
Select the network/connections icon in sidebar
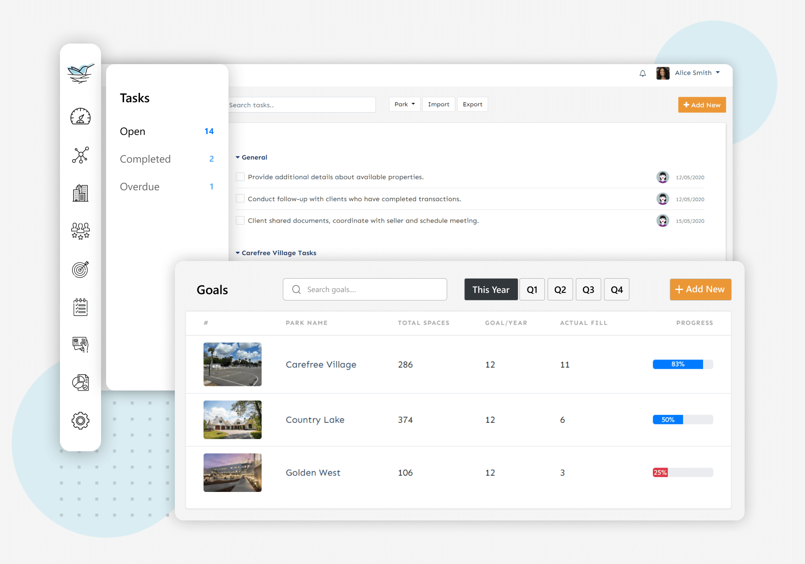pos(80,155)
